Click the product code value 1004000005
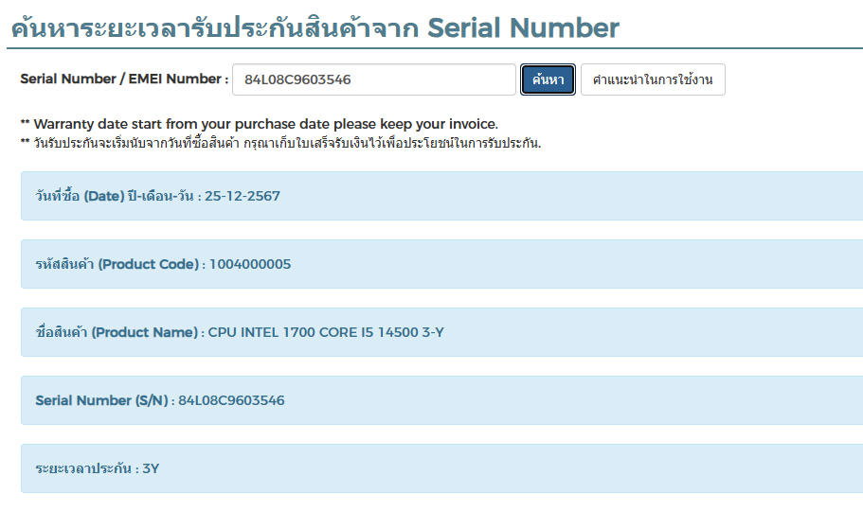The width and height of the screenshot is (863, 511). pos(250,264)
